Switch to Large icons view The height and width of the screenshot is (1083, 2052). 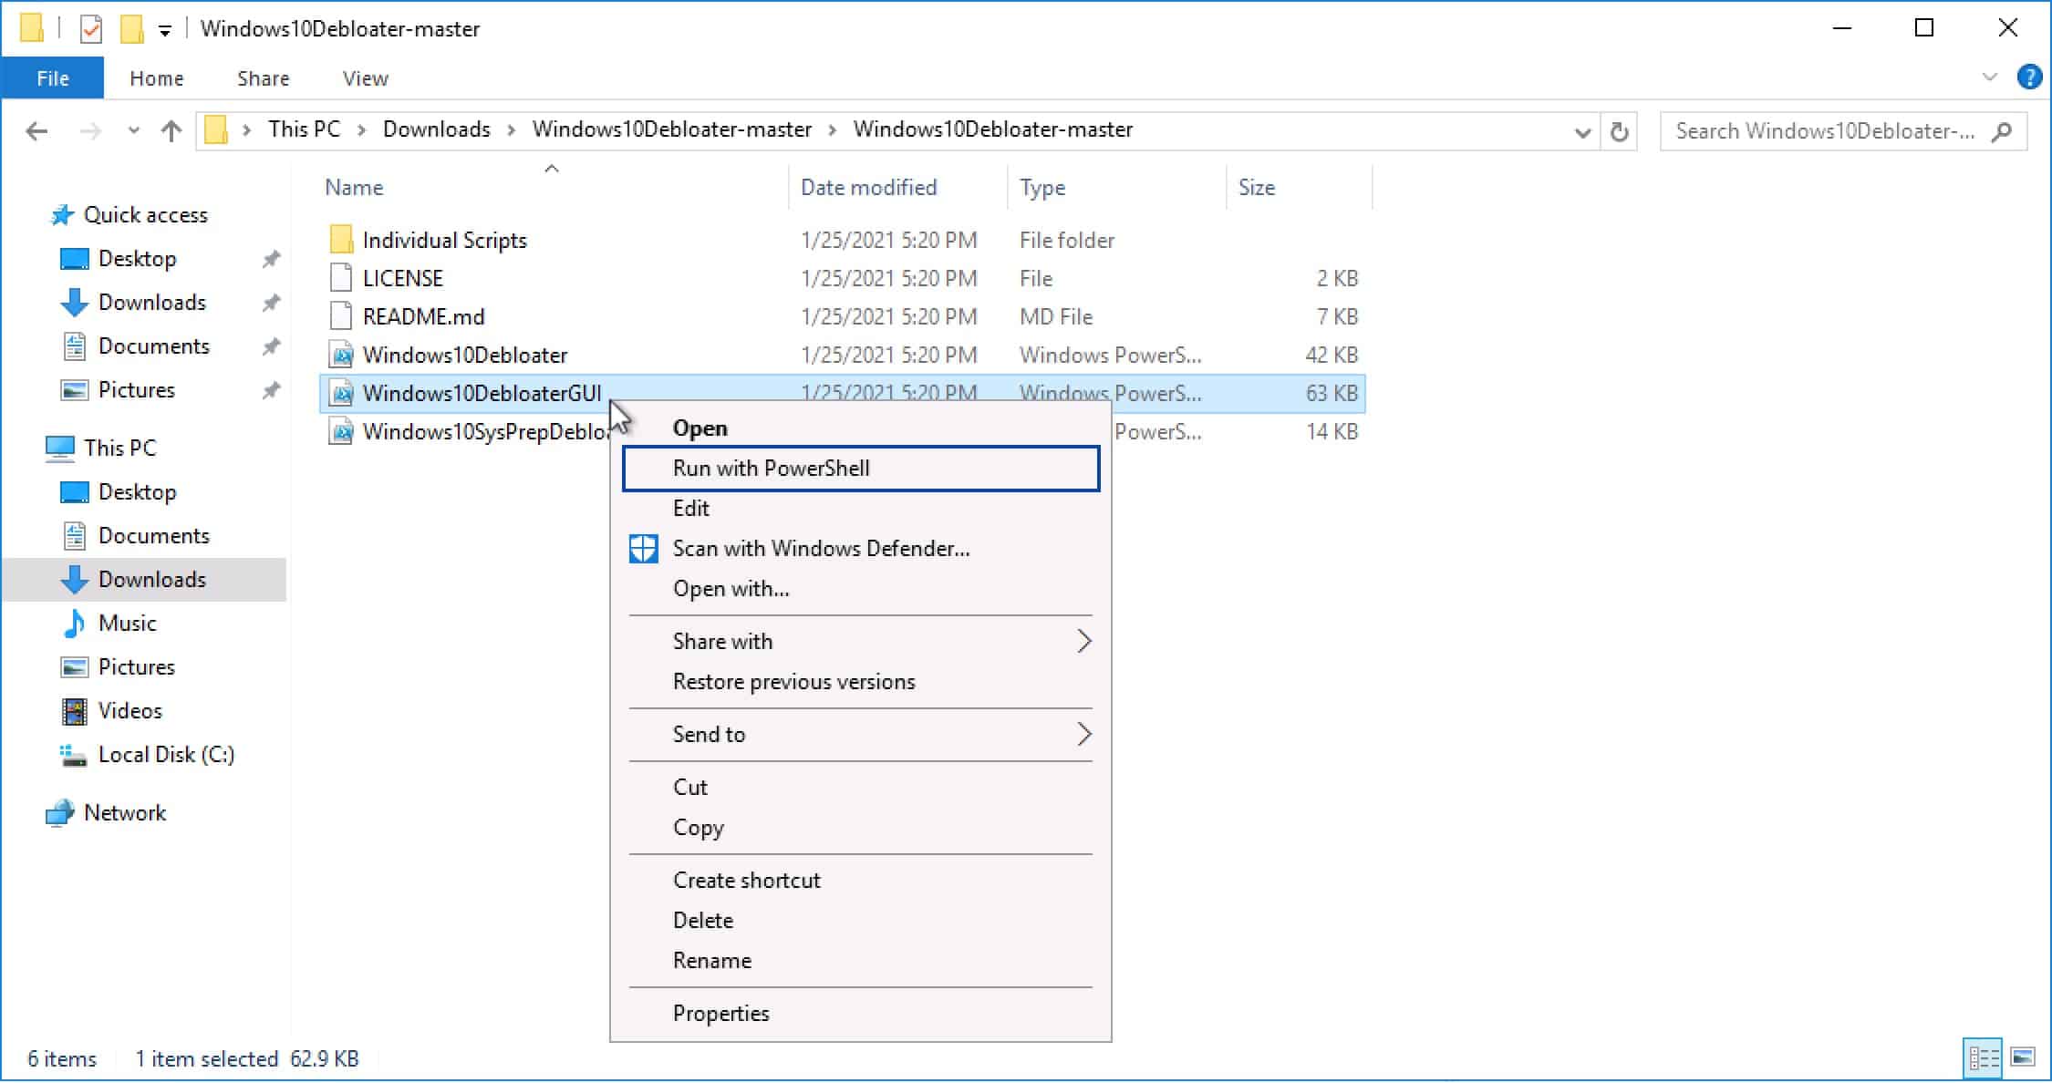(x=2023, y=1057)
